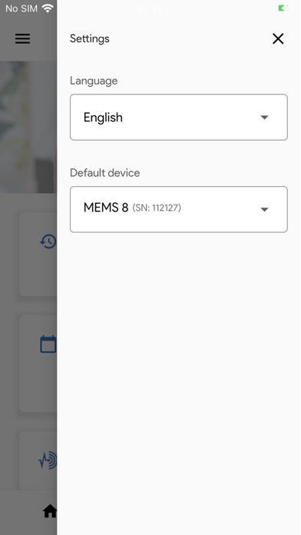The width and height of the screenshot is (301, 535).
Task: Open the Language dropdown showing English
Action: click(x=179, y=117)
